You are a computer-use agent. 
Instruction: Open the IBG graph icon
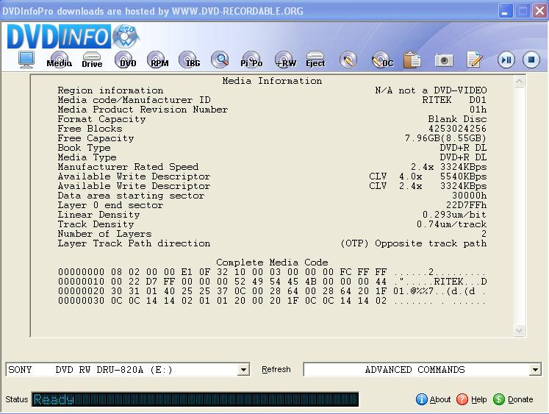189,60
